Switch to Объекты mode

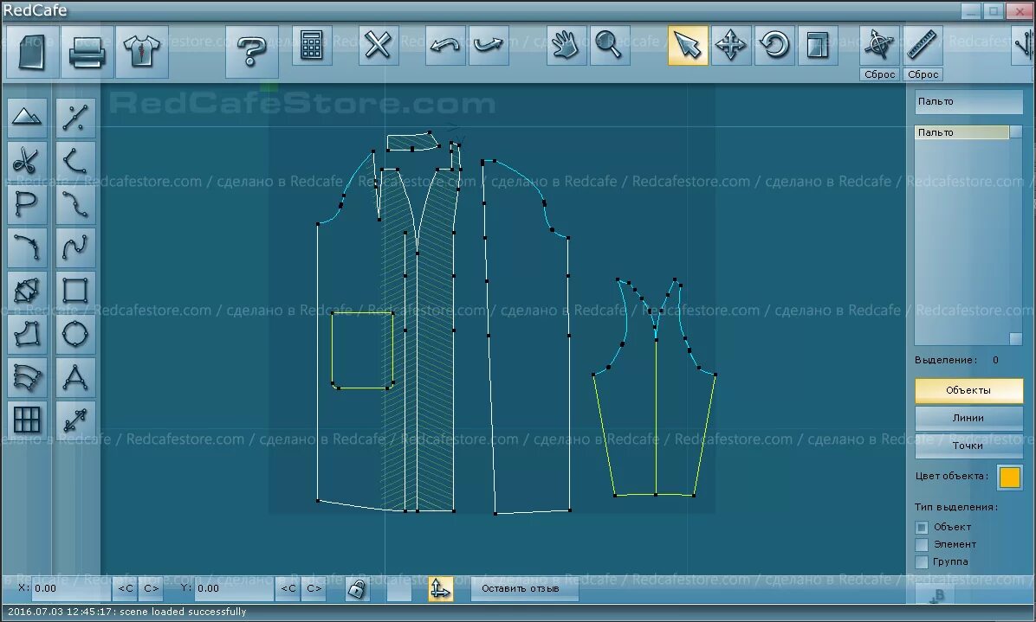pyautogui.click(x=968, y=390)
